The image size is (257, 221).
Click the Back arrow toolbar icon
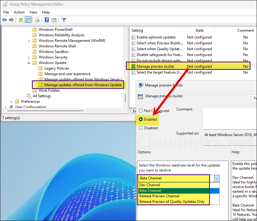point(4,20)
